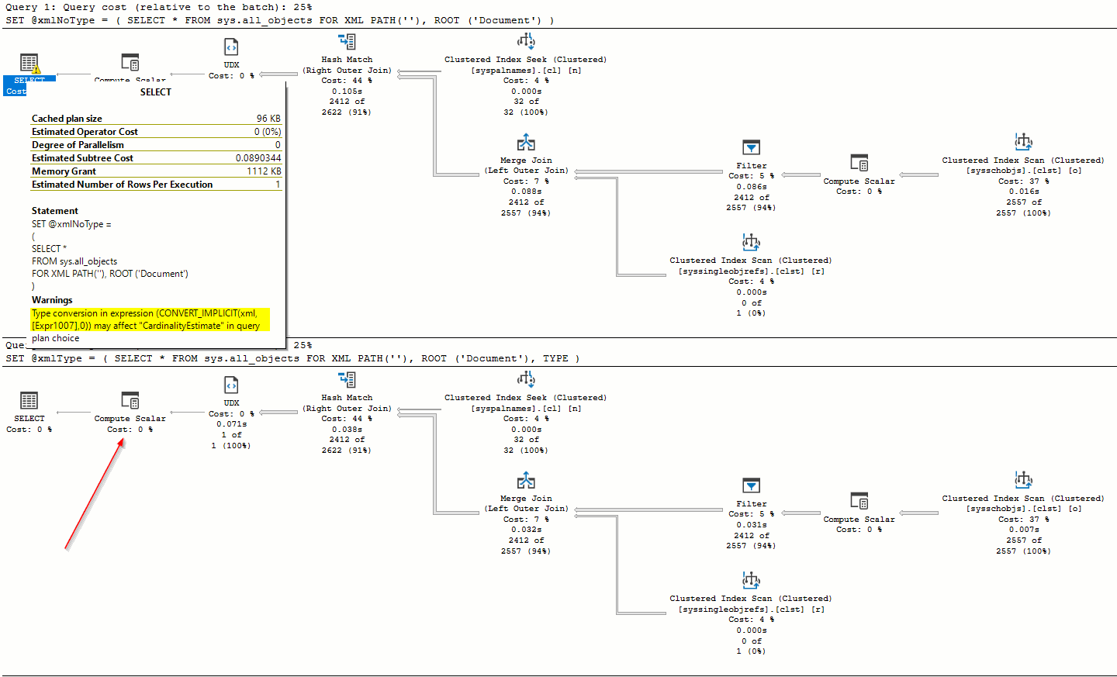Select the UDX operator icon in Query 1
1117x677 pixels.
pyautogui.click(x=231, y=47)
